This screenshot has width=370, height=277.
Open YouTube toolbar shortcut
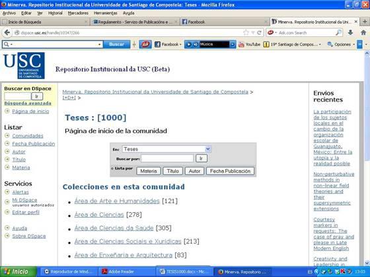tap(250, 44)
